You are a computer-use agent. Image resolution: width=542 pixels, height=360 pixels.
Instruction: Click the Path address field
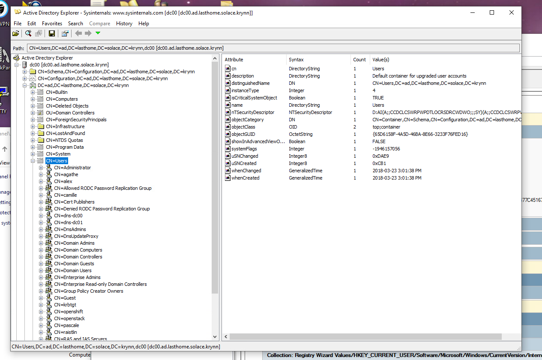(x=273, y=48)
